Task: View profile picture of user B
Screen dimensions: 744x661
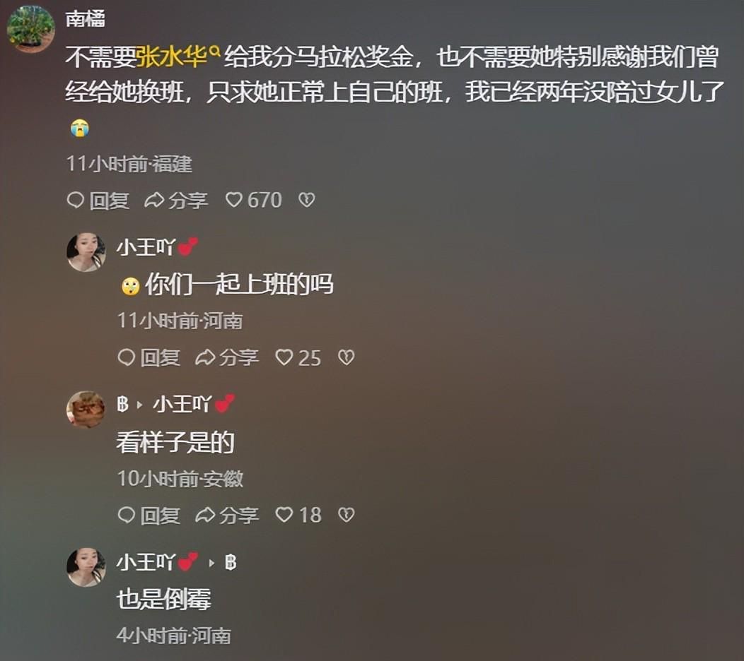Action: coord(86,410)
